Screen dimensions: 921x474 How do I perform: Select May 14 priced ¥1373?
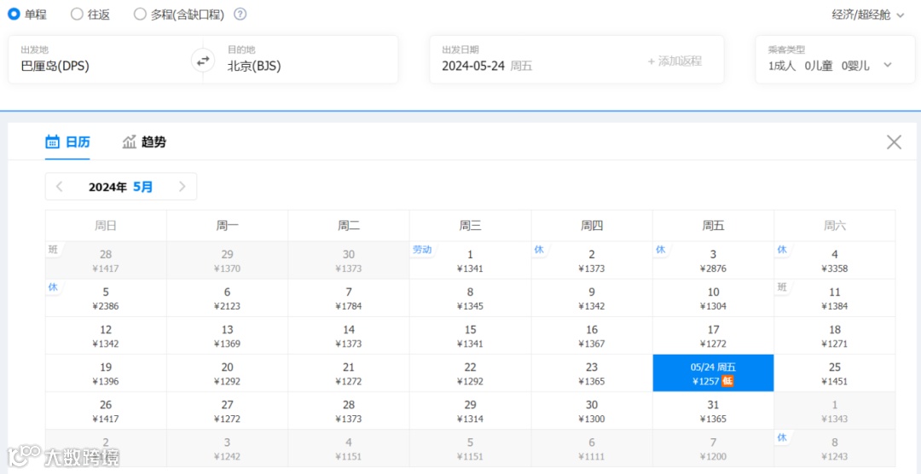tap(349, 335)
